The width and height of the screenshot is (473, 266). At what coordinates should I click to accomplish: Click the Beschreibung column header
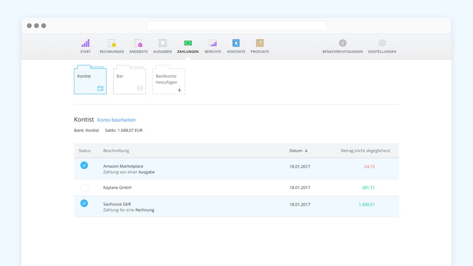click(x=116, y=150)
